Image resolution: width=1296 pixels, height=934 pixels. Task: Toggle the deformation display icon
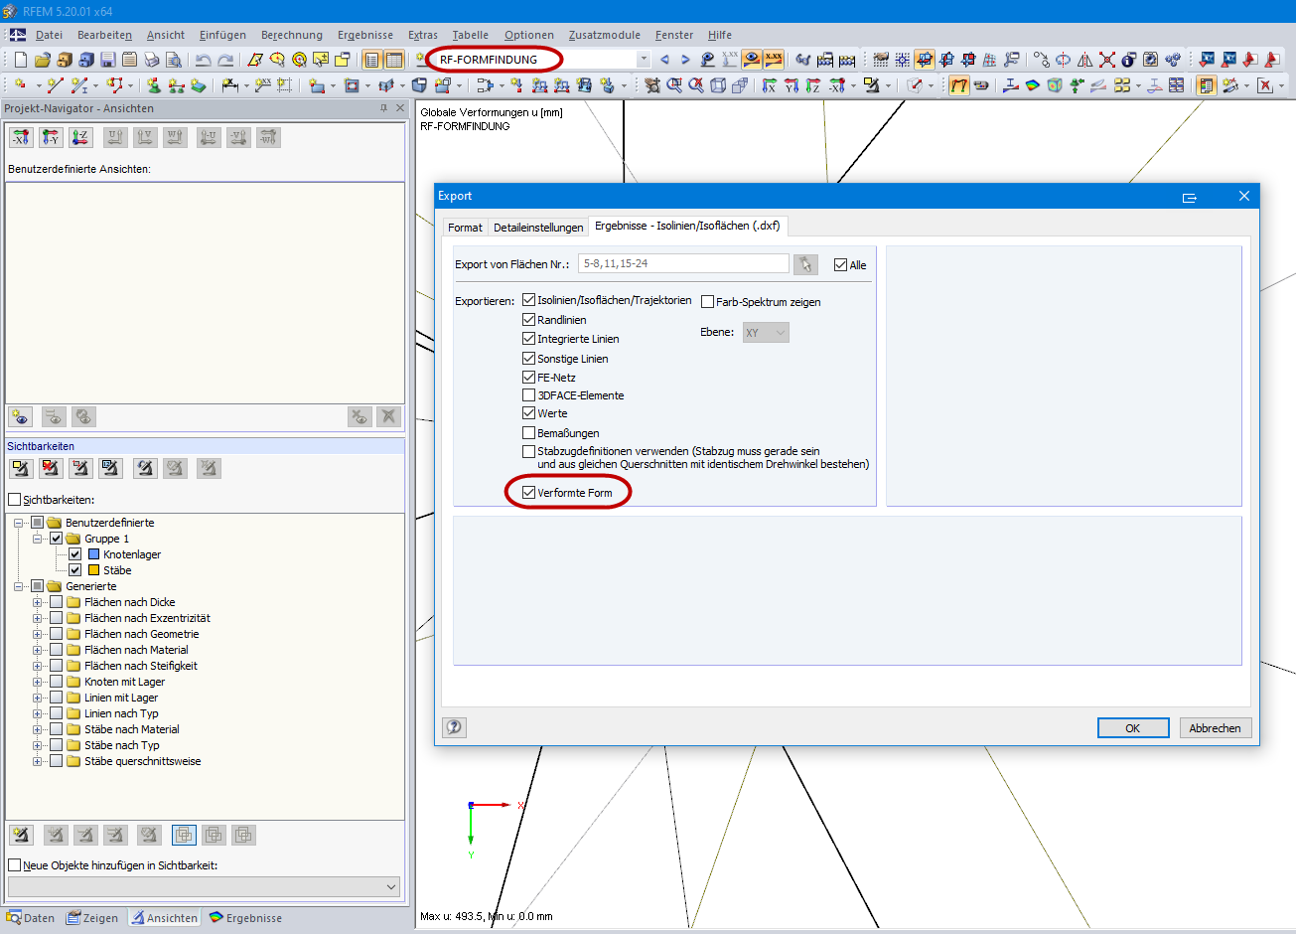pyautogui.click(x=958, y=85)
